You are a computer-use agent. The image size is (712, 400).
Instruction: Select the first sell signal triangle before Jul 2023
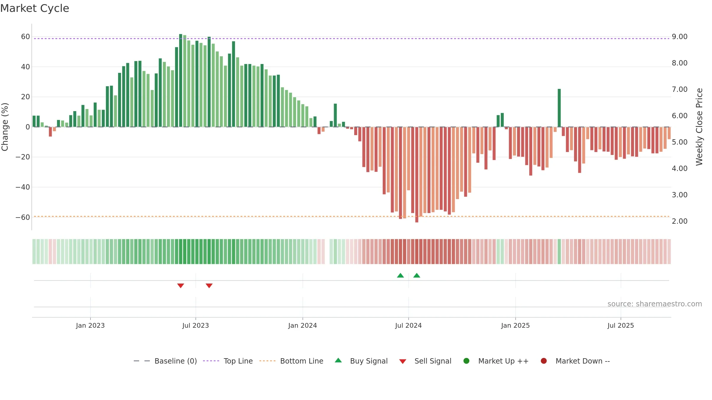point(181,286)
